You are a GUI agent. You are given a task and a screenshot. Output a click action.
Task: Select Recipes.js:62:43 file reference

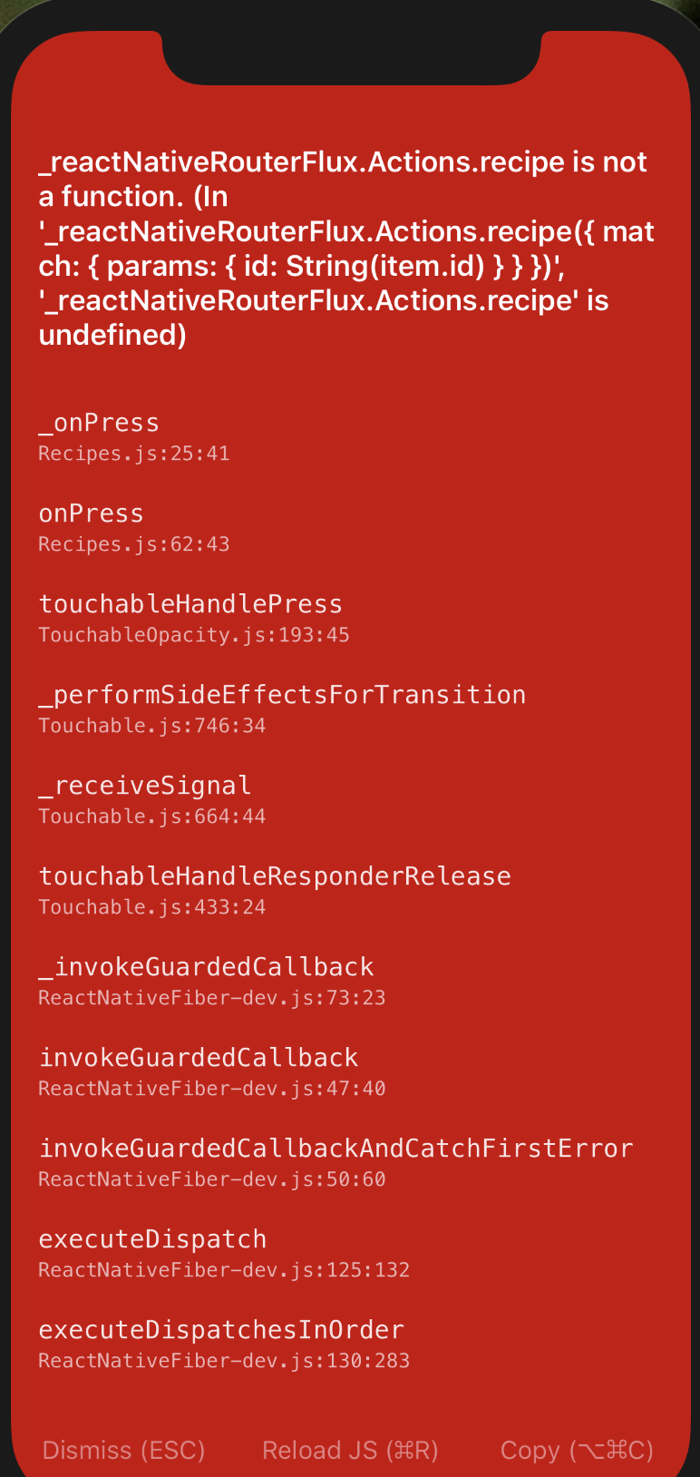132,543
